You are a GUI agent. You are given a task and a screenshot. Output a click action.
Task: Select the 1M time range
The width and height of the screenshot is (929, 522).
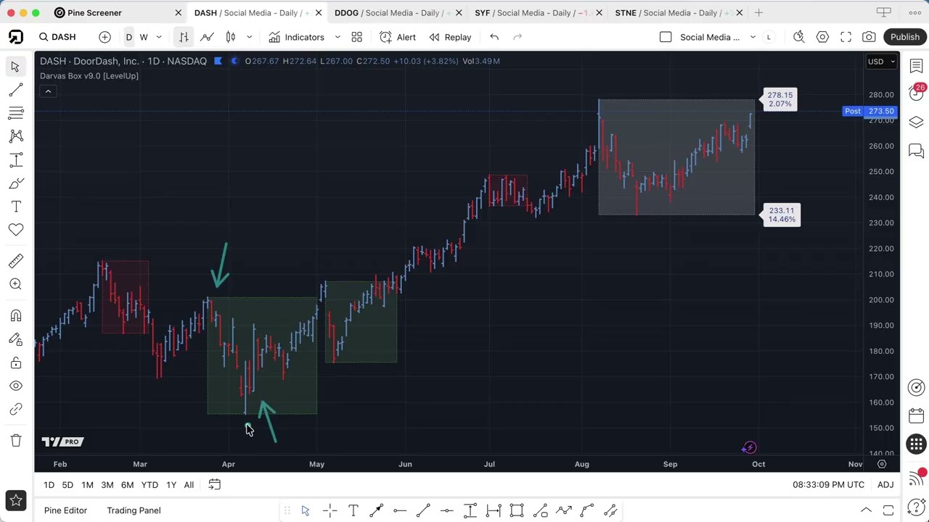coord(87,484)
